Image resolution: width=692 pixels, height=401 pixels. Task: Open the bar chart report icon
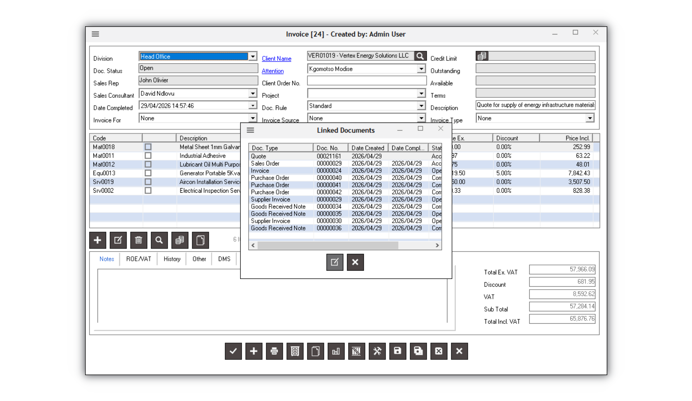click(336, 351)
